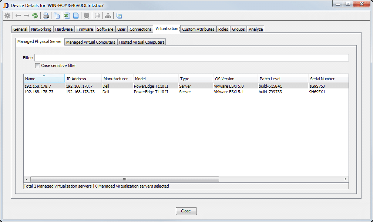Sort by OS Version column header
The width and height of the screenshot is (373, 222).
coord(235,79)
